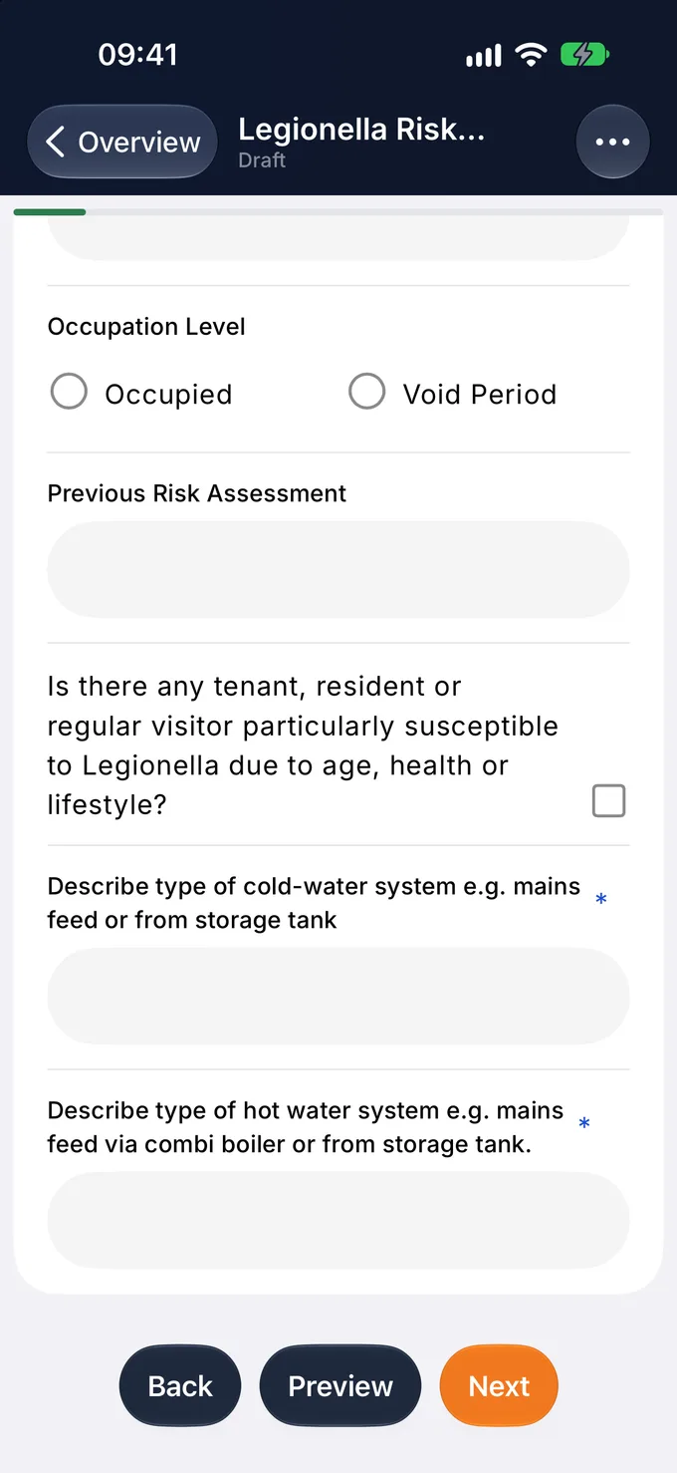Tap the battery charging indicator
The width and height of the screenshot is (677, 1473).
coord(584,55)
